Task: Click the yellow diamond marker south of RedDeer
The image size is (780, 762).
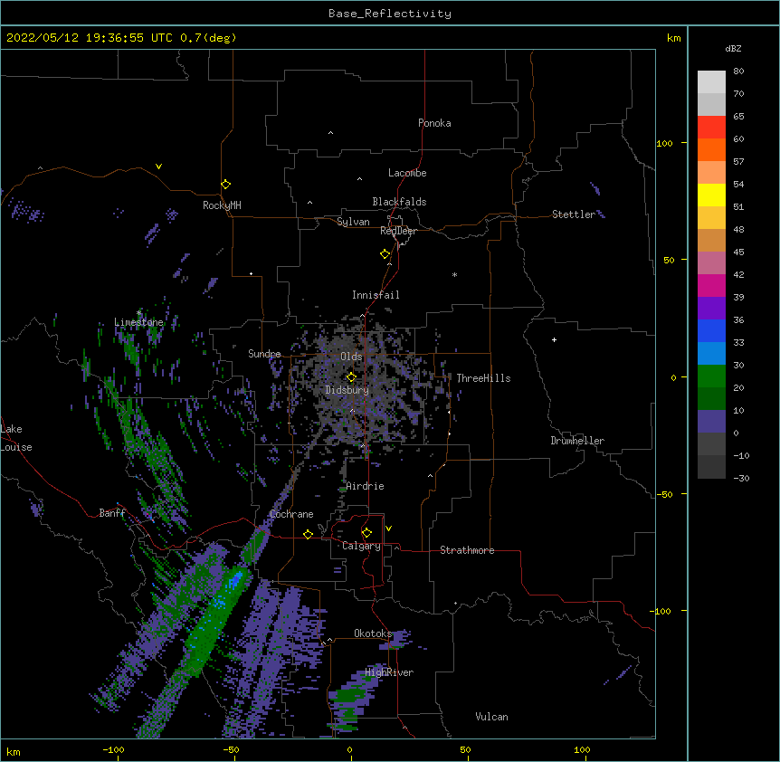Action: coord(385,254)
